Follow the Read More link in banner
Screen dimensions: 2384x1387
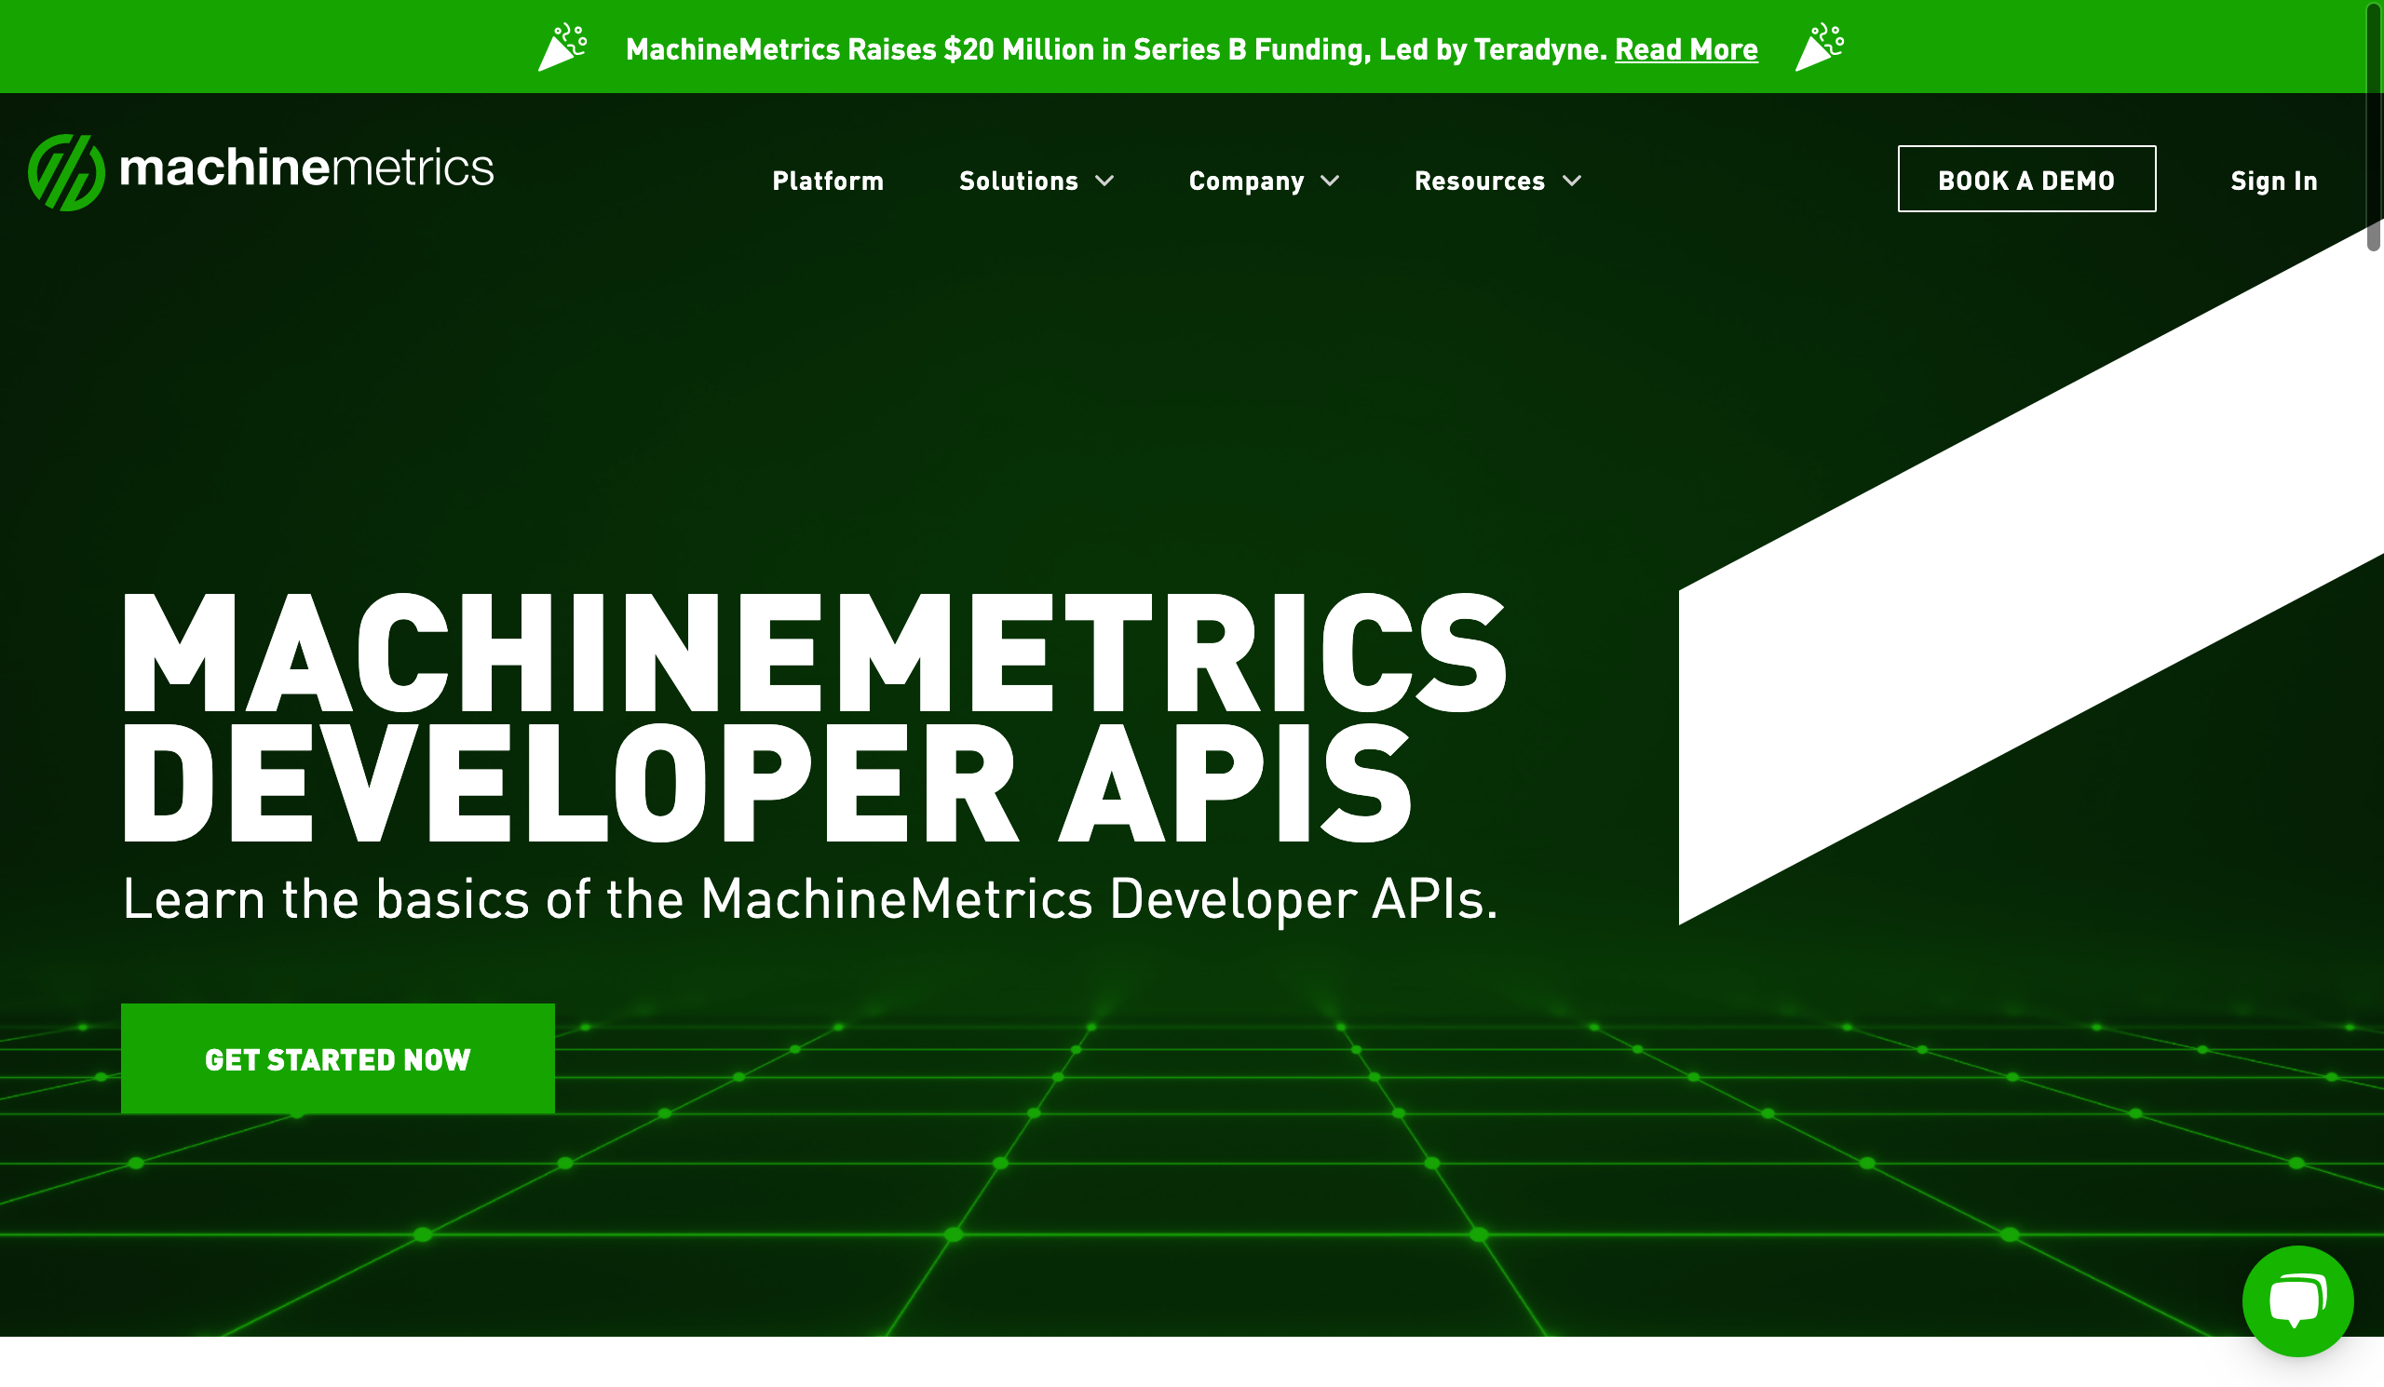1686,49
